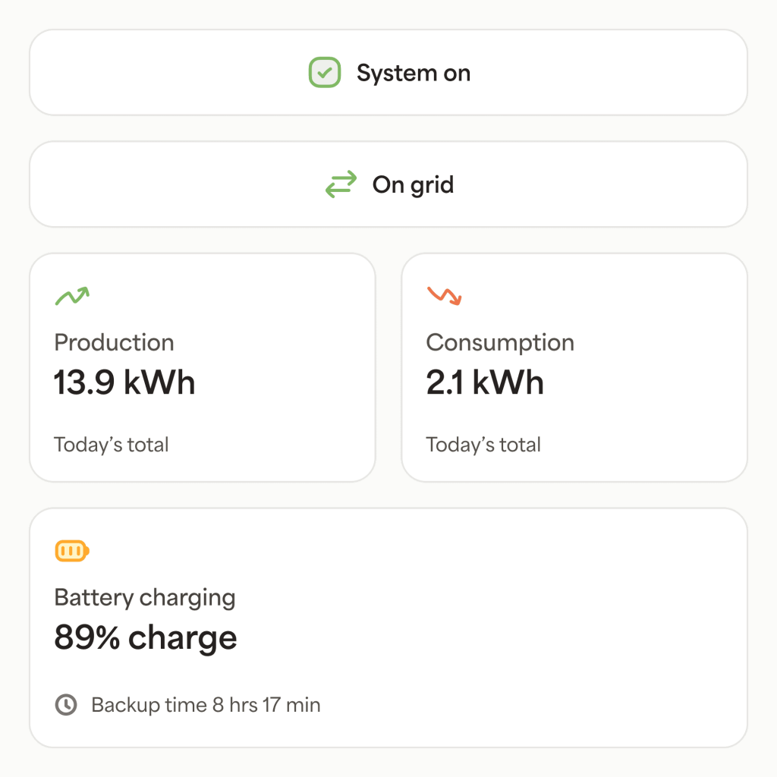Click the green checkmark System on icon
Screen dimensions: 777x777
coord(324,72)
